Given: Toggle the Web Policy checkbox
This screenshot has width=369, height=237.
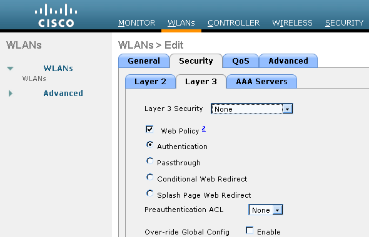Looking at the screenshot, I should click(x=149, y=129).
